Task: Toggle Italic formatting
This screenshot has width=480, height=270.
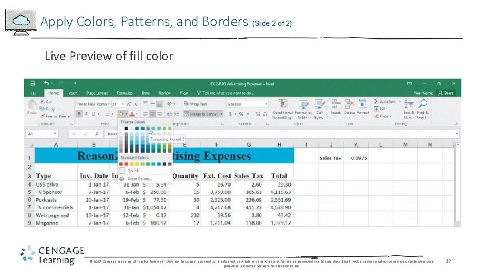Action: click(x=86, y=114)
